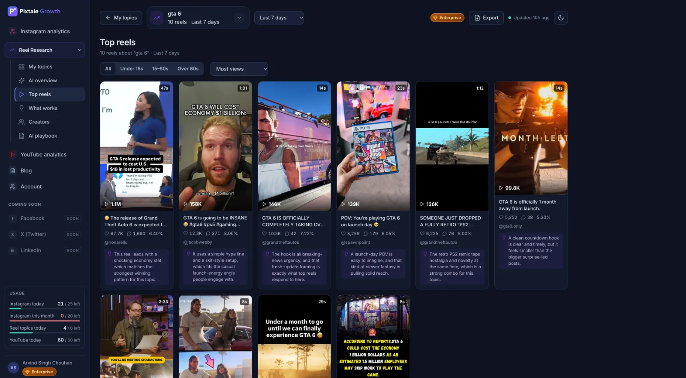Open the GTA 6 Launch Trailer PS2 reel
Image resolution: width=686 pixels, height=378 pixels.
[452, 146]
